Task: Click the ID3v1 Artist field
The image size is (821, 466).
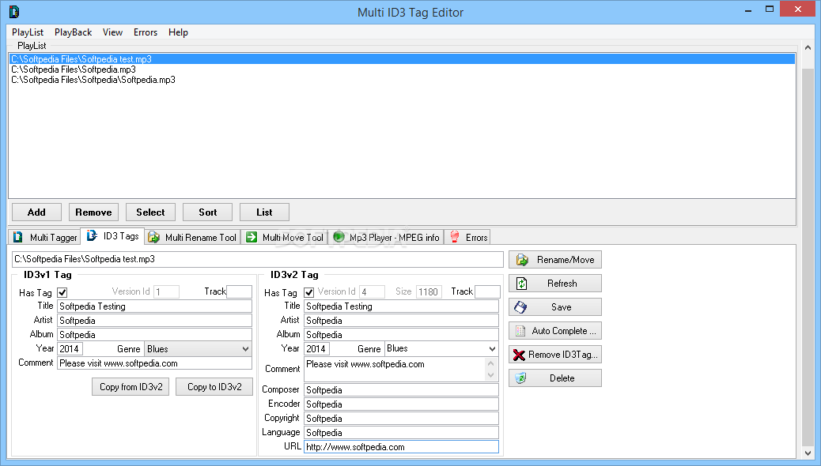Action: point(154,321)
